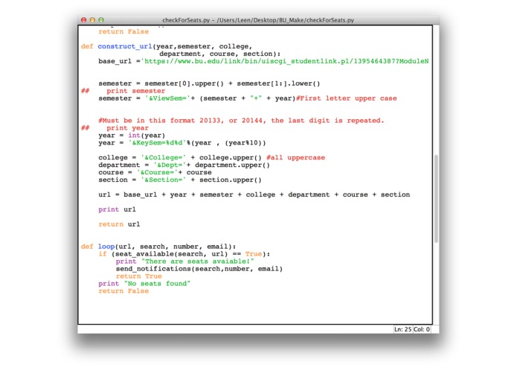Click the '&Course=' string

[157, 173]
